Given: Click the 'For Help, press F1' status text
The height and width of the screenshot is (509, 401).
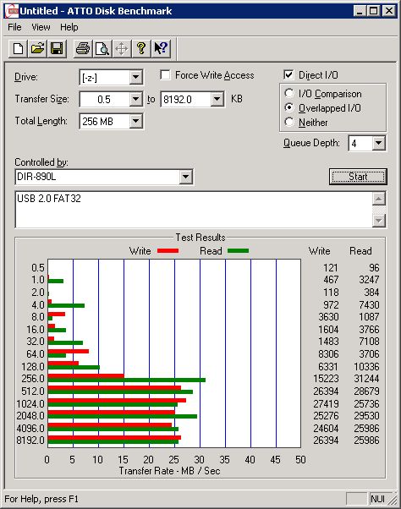Looking at the screenshot, I should [x=41, y=499].
